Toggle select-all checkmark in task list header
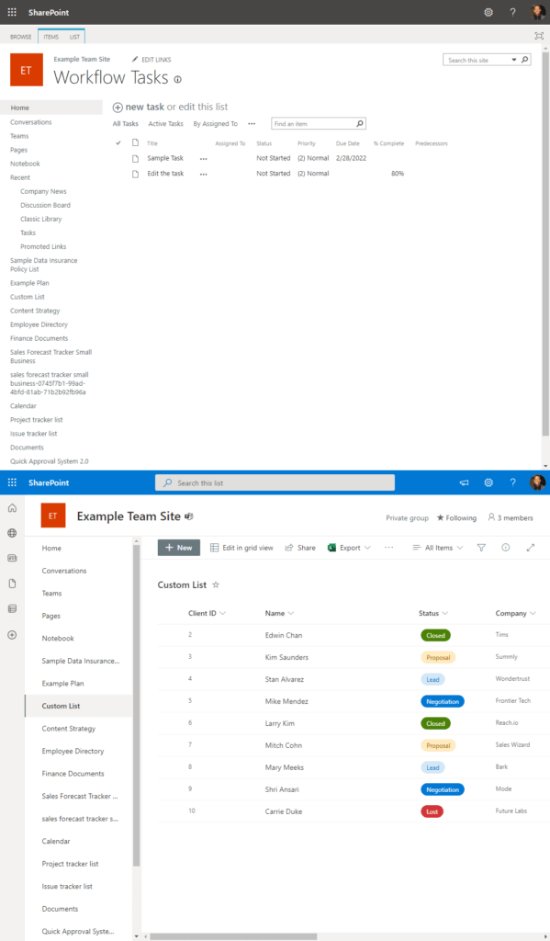Viewport: 550px width, 941px height. tap(118, 142)
